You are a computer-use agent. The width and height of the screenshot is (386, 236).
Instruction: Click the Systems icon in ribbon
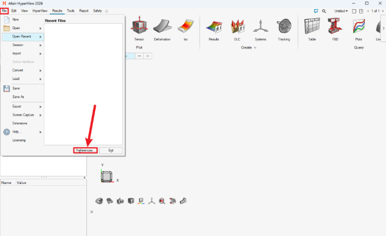pyautogui.click(x=260, y=27)
